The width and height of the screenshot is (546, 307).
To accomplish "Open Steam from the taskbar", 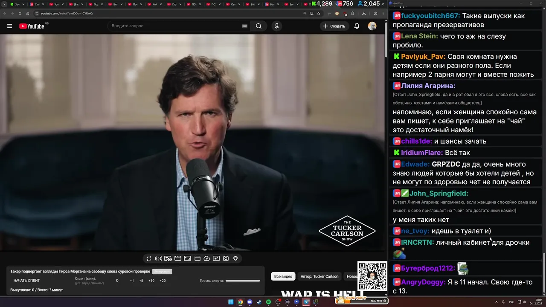I will click(259, 302).
